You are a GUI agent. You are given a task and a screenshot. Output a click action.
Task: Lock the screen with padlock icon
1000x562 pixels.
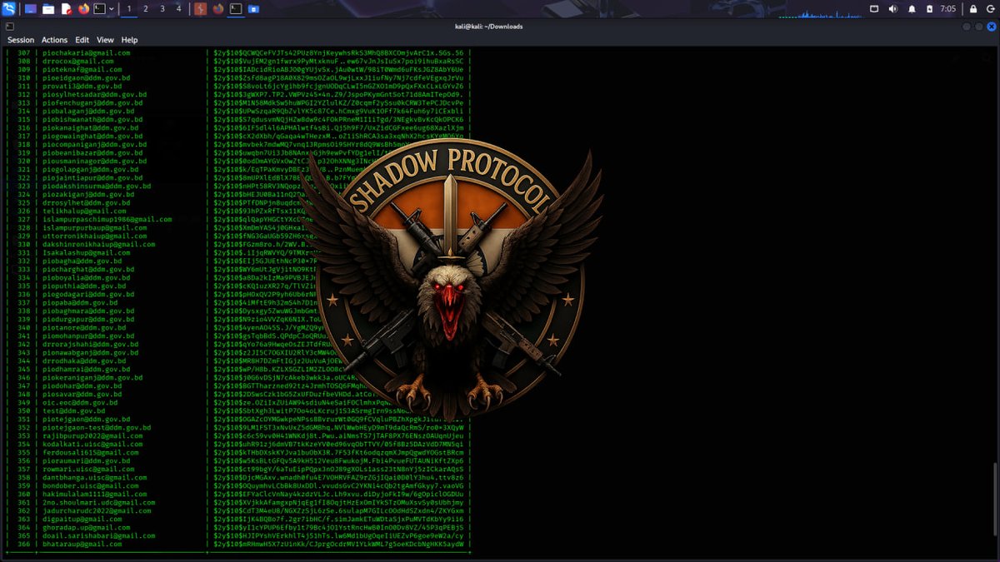click(972, 9)
